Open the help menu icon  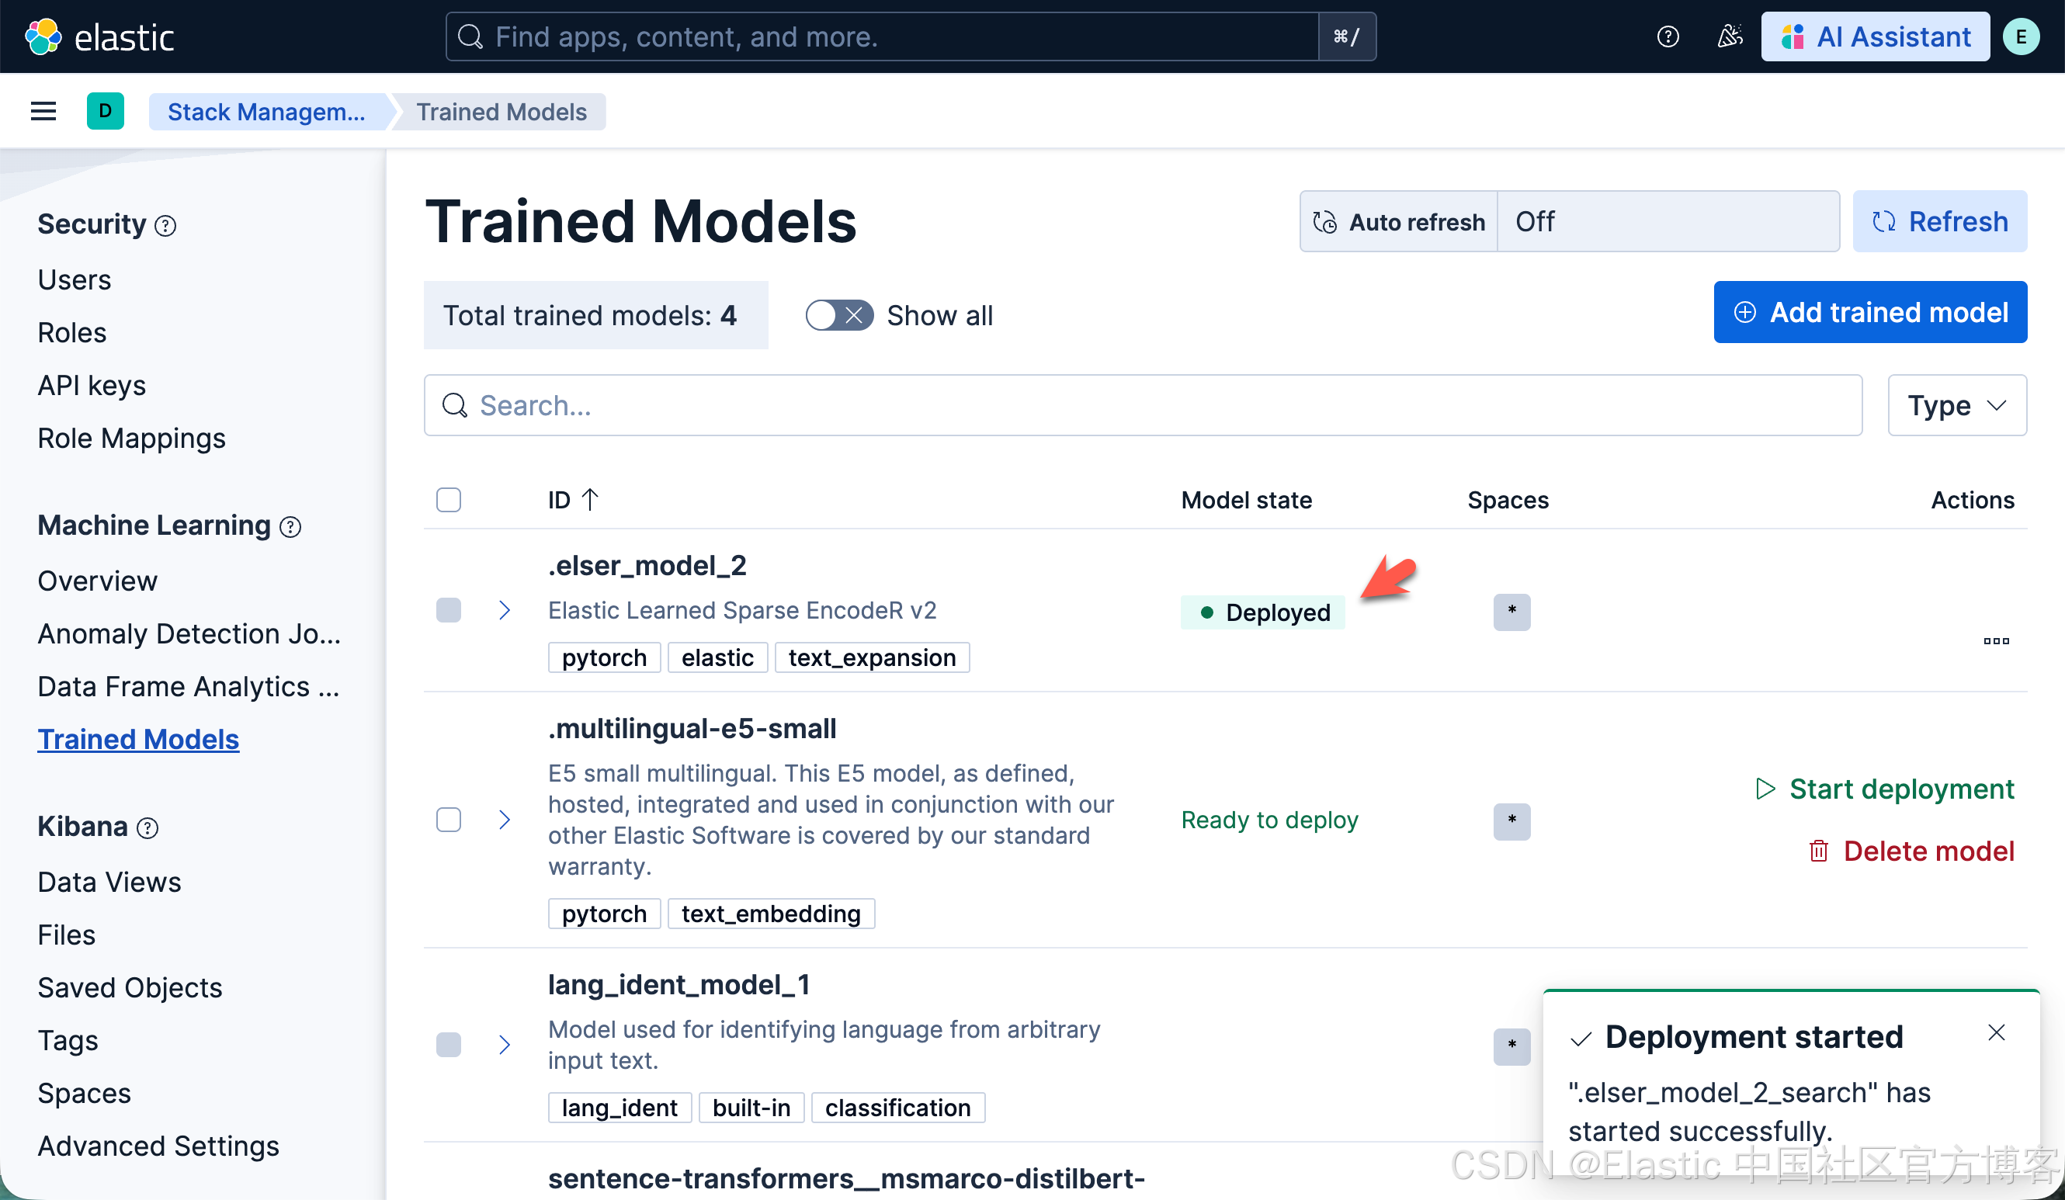1668,36
